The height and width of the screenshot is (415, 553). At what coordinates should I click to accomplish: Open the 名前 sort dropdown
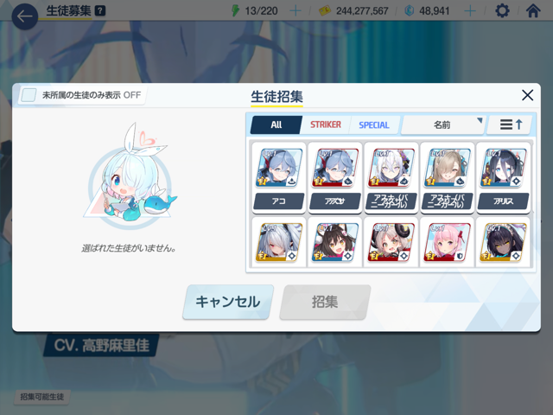[x=443, y=124]
